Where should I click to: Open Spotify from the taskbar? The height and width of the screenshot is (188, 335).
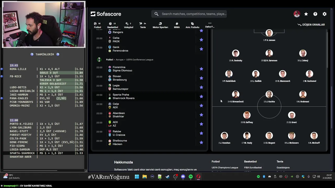pyautogui.click(x=191, y=177)
